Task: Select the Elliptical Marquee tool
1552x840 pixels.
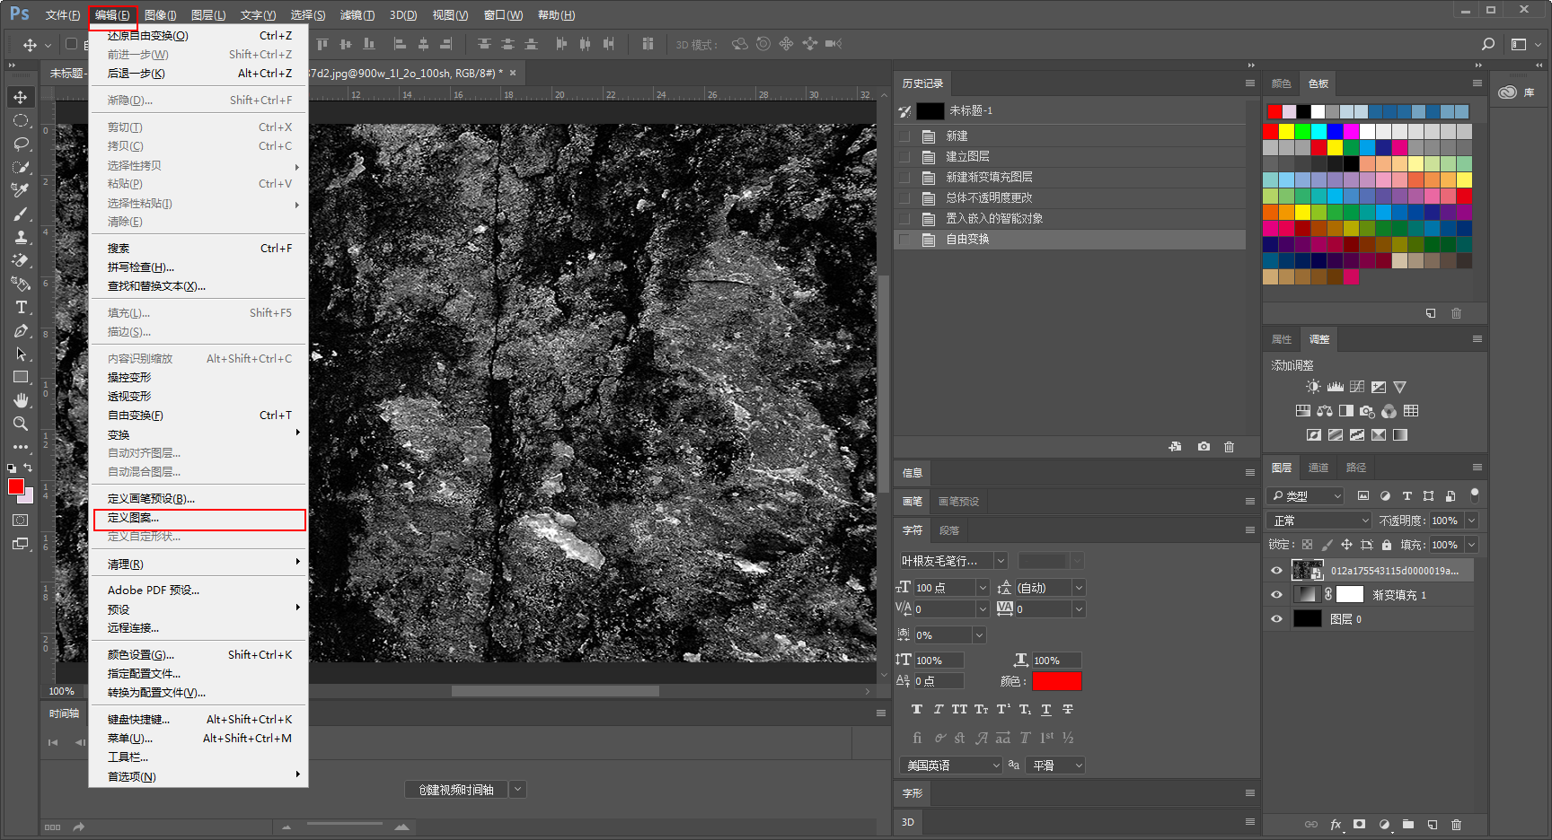Action: click(x=21, y=120)
